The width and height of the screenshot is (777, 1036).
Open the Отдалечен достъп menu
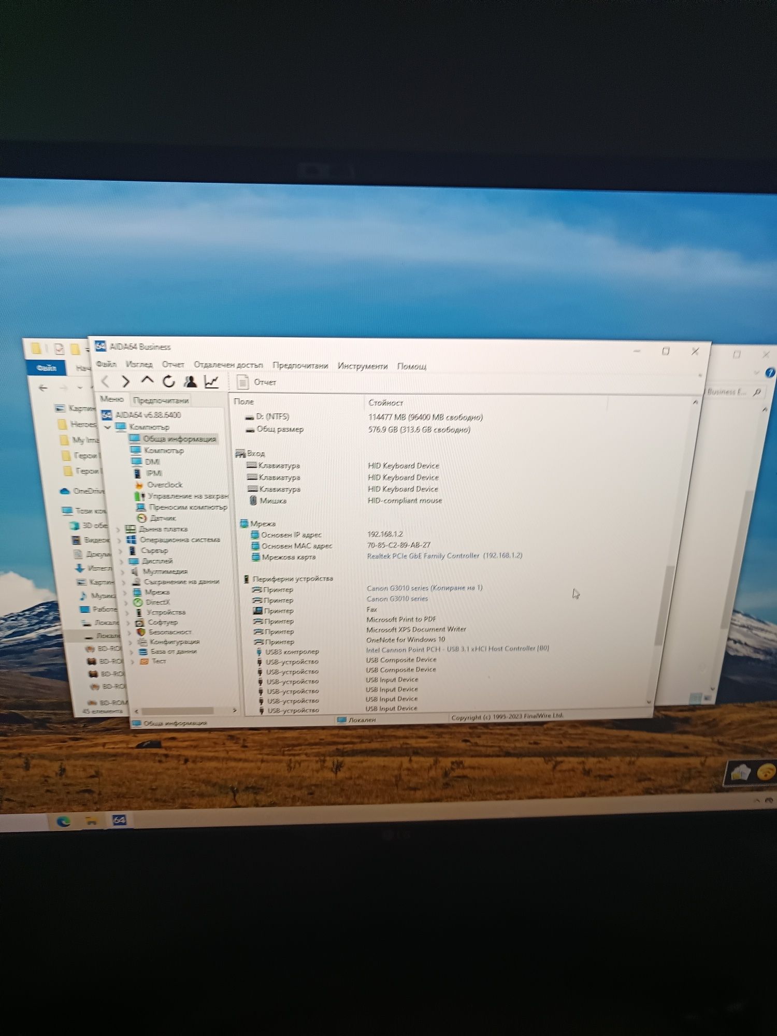pyautogui.click(x=228, y=365)
